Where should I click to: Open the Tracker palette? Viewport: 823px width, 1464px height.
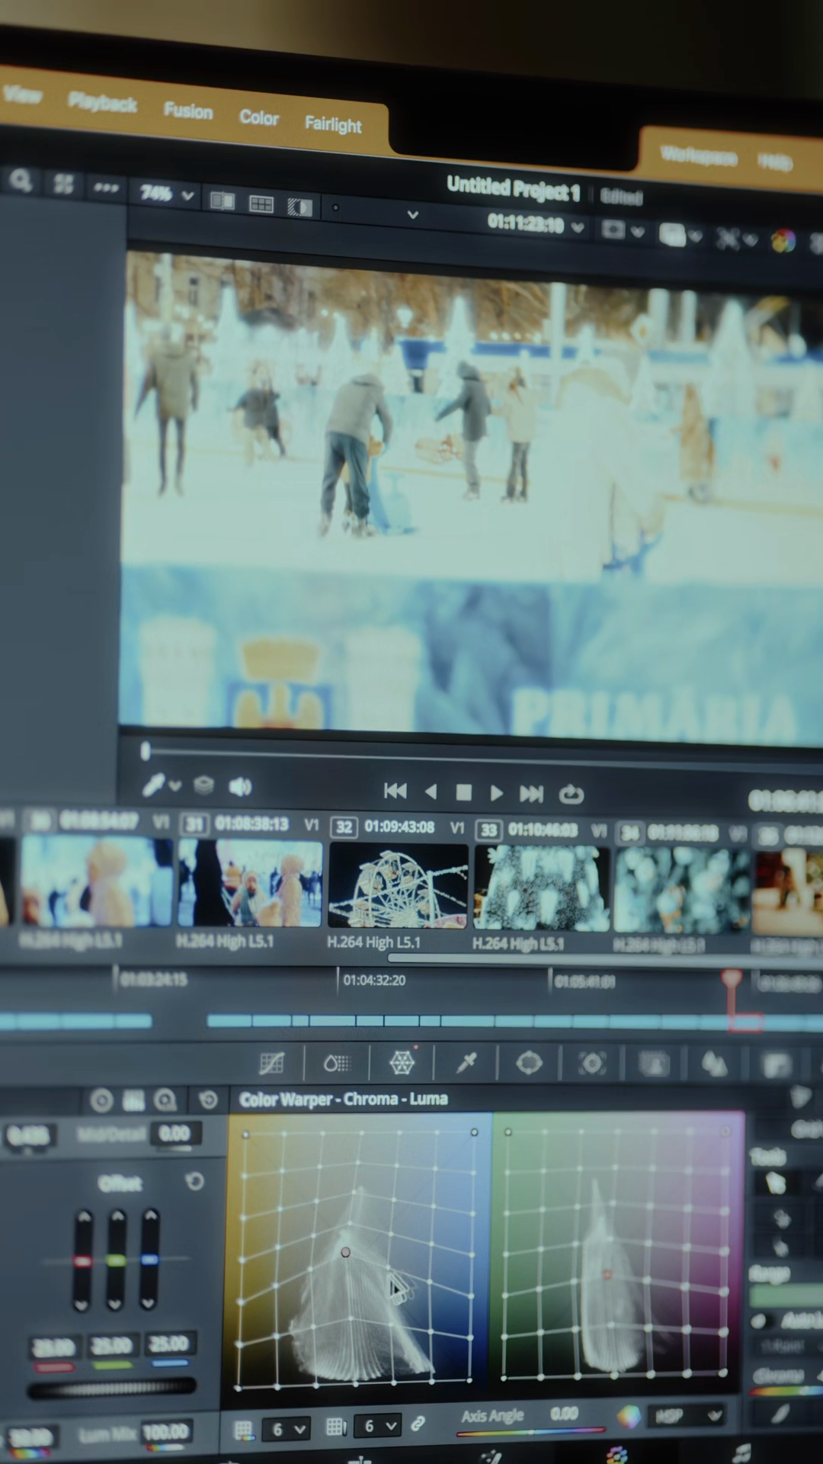point(592,1063)
